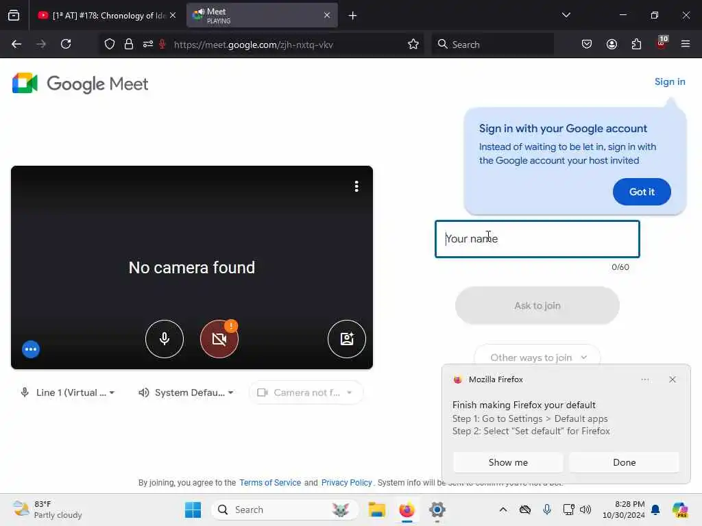Expand Other ways to join
702x526 pixels.
[537, 358]
